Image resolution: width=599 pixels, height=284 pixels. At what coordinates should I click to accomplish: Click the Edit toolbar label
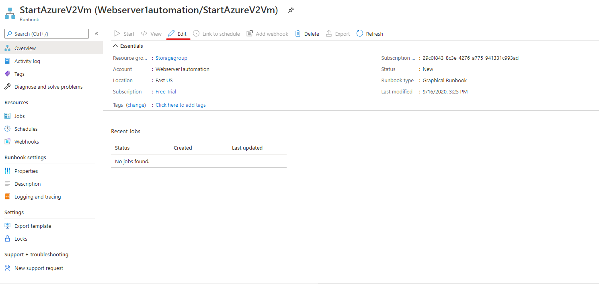tap(182, 34)
